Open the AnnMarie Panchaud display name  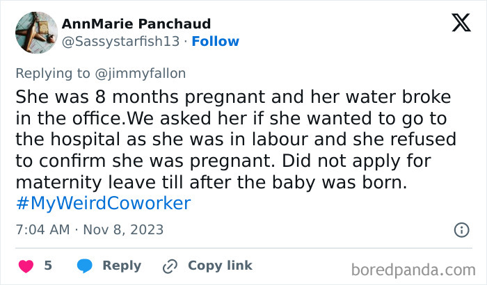click(x=136, y=24)
